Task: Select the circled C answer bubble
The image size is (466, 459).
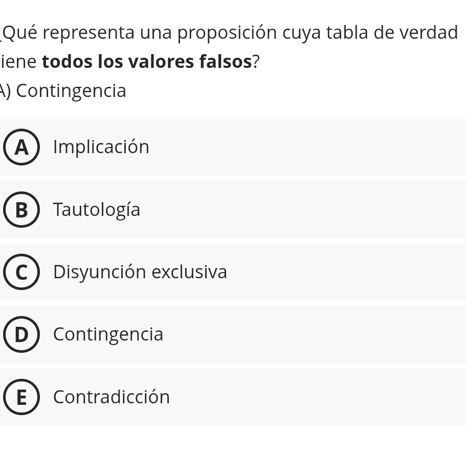Action: coord(21,272)
